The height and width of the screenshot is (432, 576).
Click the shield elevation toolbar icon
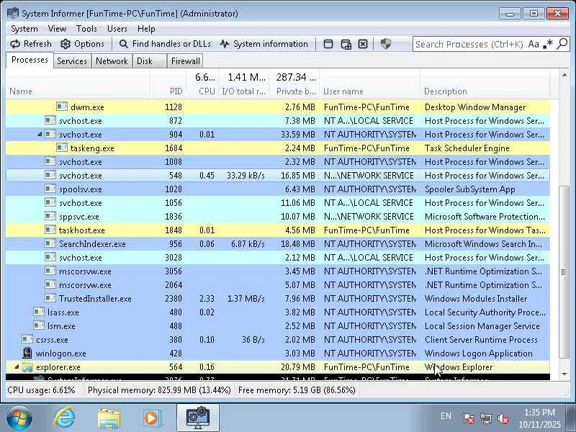point(386,44)
